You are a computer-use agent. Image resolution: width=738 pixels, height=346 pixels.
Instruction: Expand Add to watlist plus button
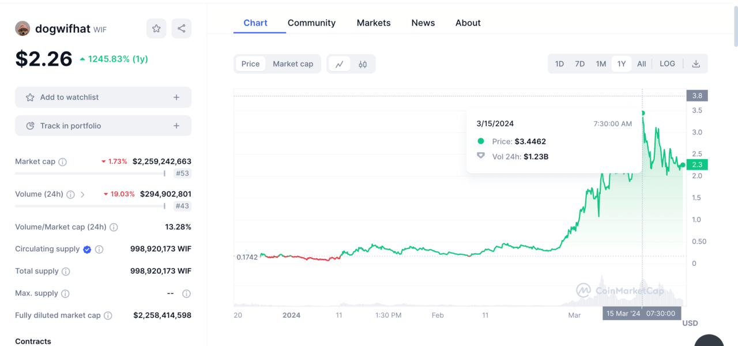176,97
